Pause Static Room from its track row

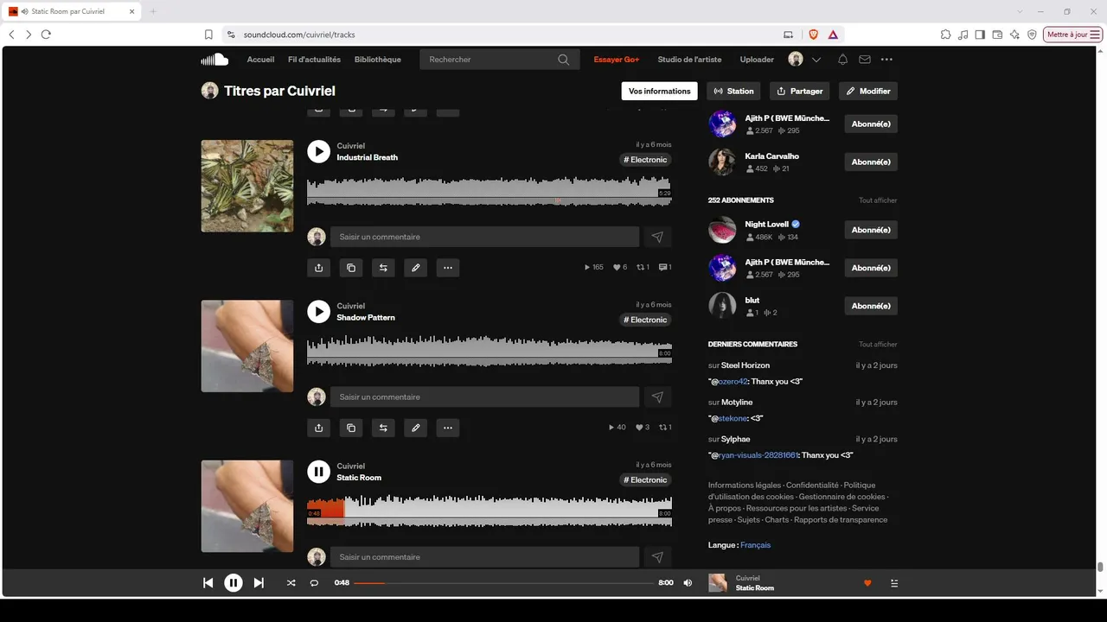pyautogui.click(x=318, y=472)
